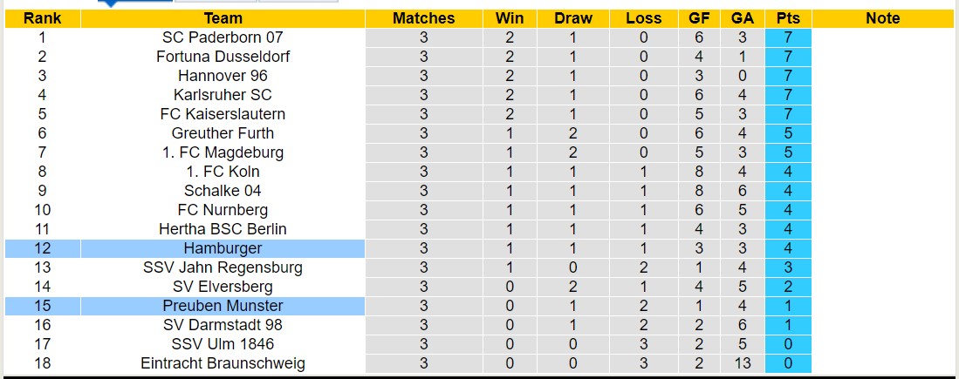Click the Pts column header
This screenshot has width=959, height=379.
click(788, 18)
